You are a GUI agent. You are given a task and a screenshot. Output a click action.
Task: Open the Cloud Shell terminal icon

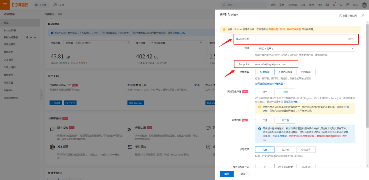pyautogui.click(x=327, y=5)
